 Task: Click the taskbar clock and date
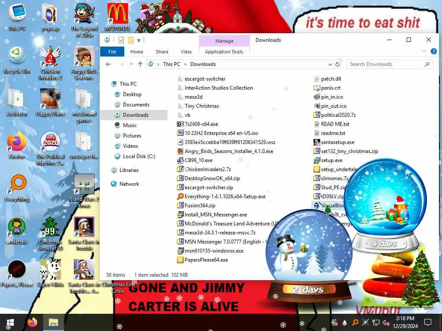(x=405, y=322)
